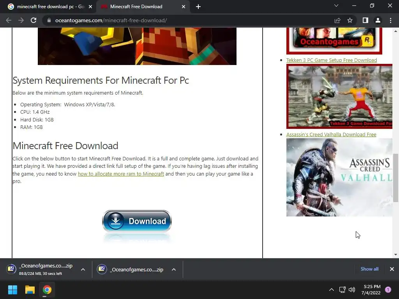Click the Assassin's Creed Valhalla thumbnail
This screenshot has width=399, height=299.
tap(339, 178)
